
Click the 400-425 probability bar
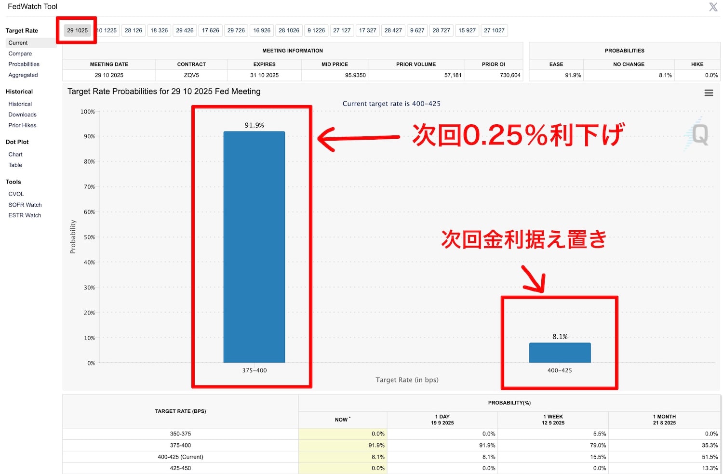[560, 353]
